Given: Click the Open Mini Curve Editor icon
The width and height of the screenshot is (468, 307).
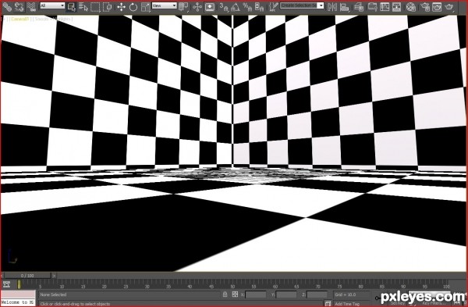Looking at the screenshot, I should point(6,284).
